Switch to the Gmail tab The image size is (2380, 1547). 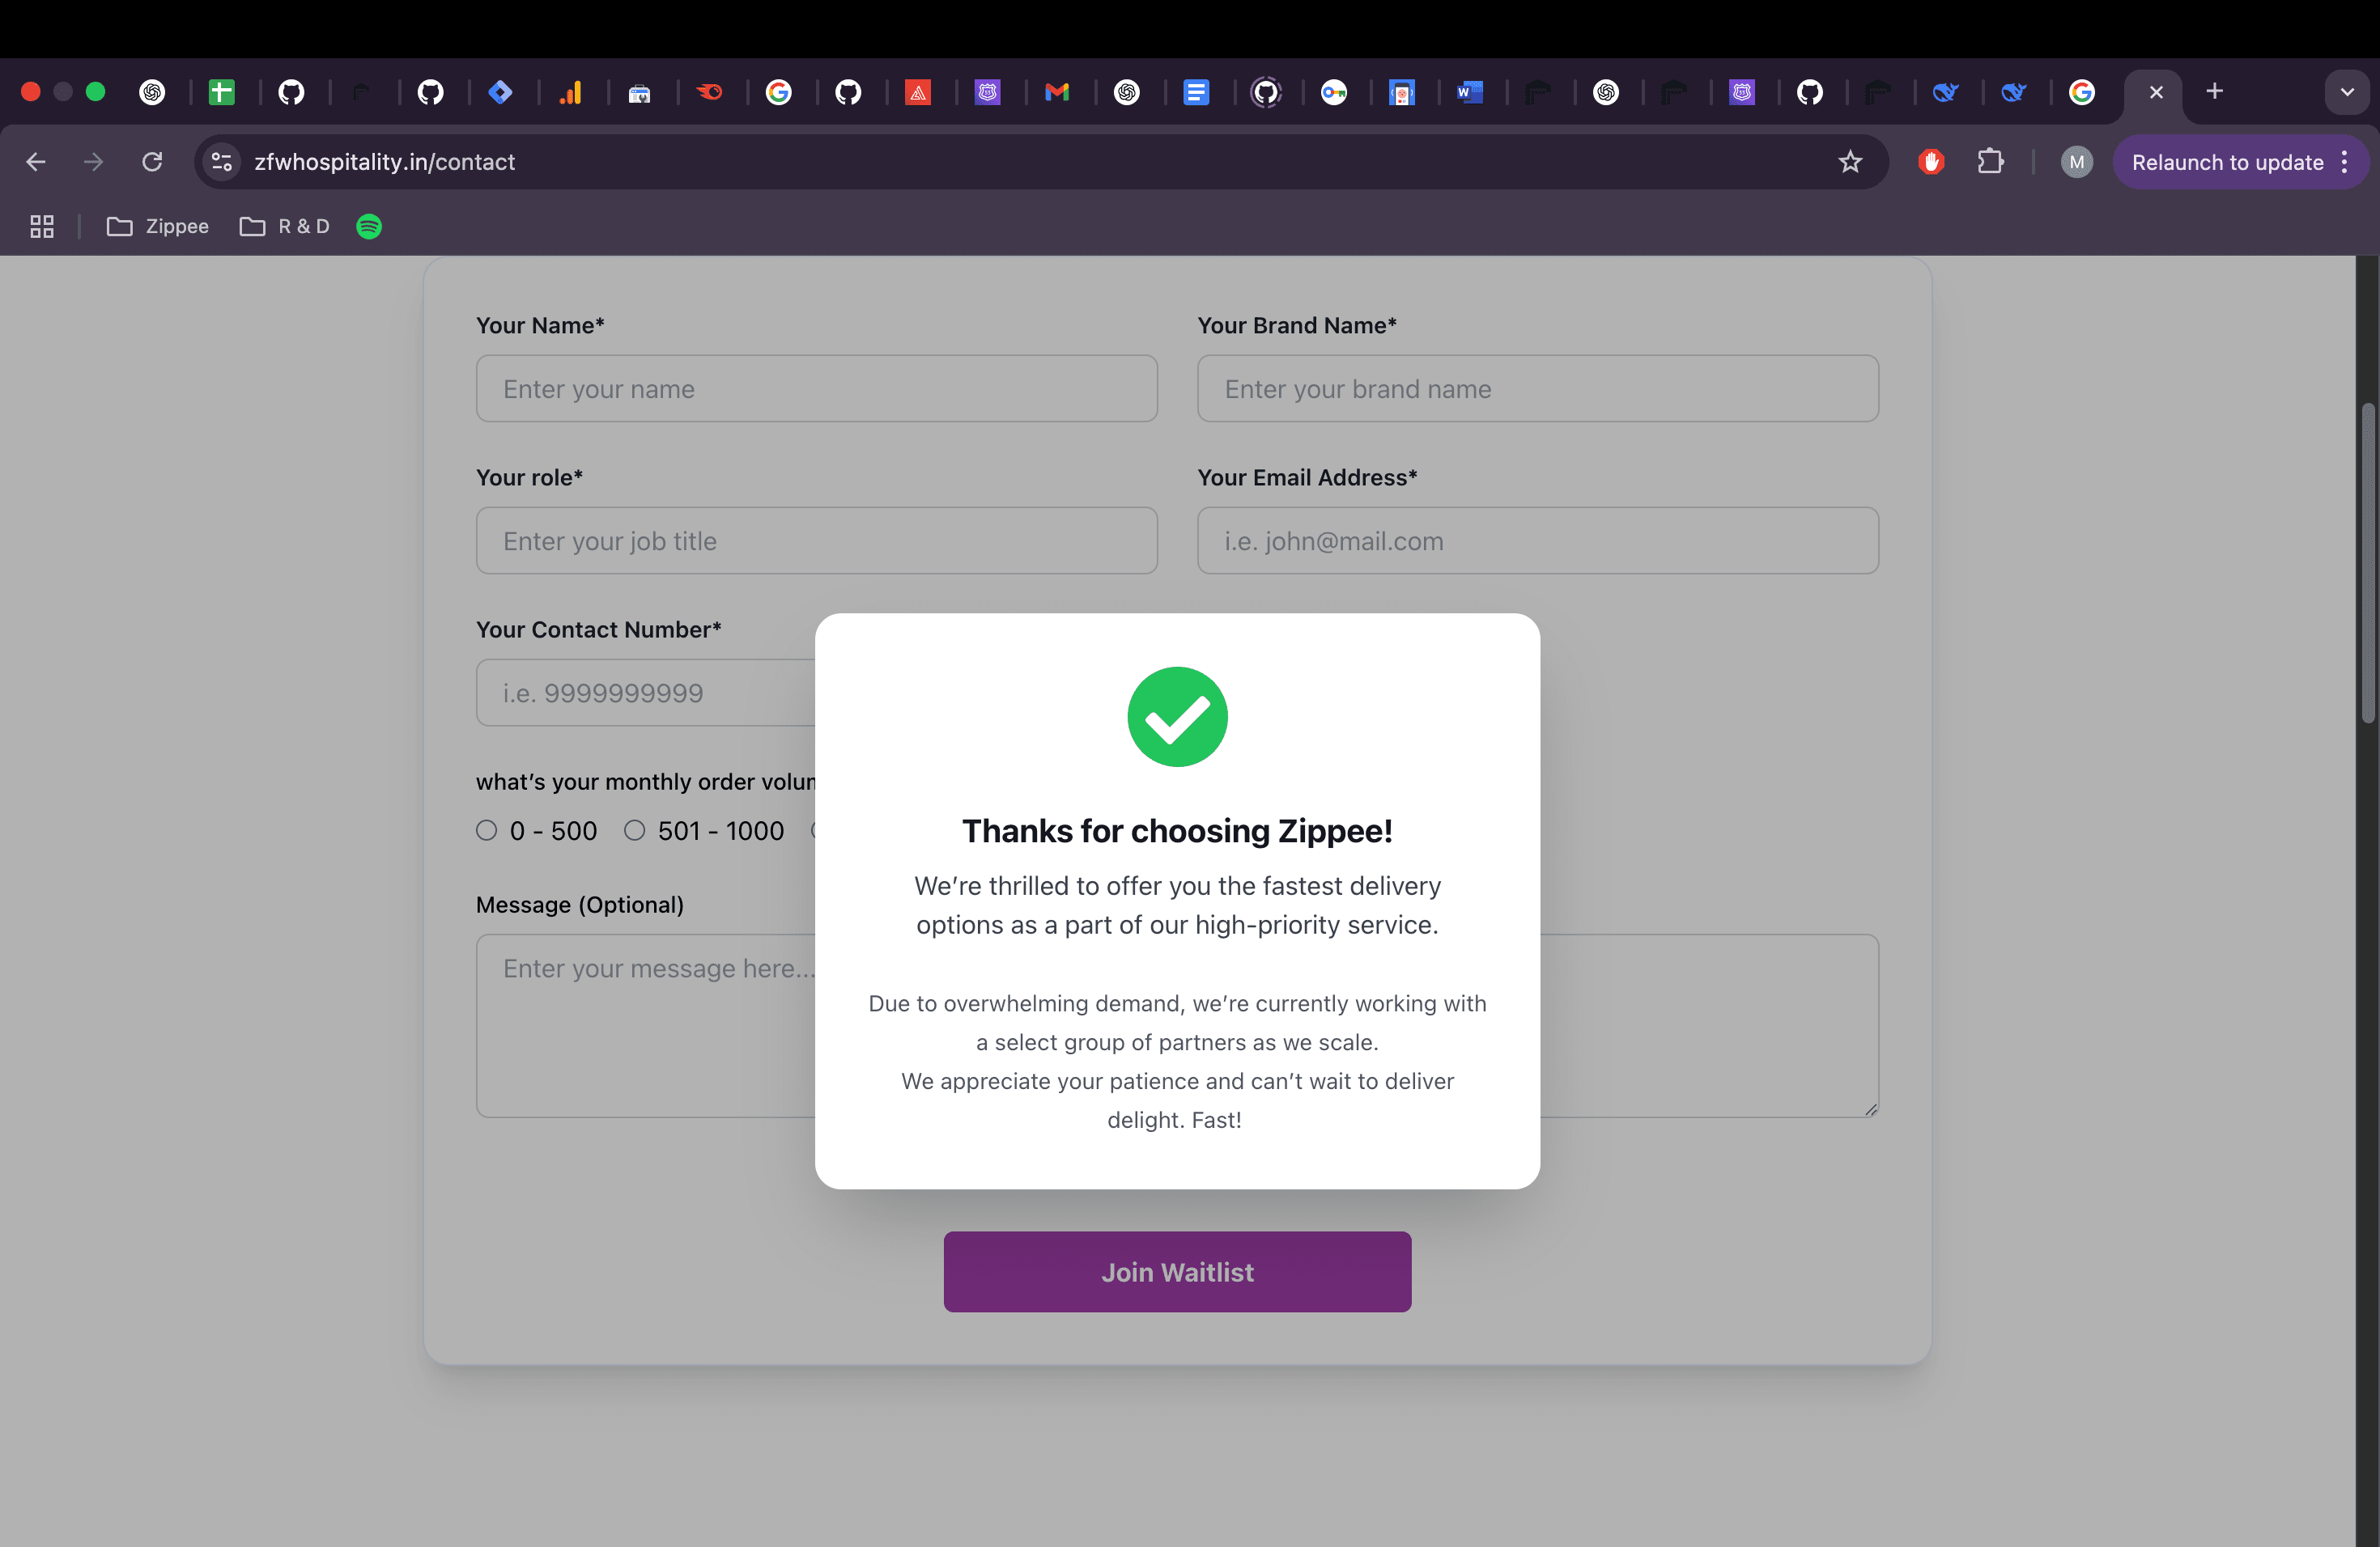[1057, 92]
